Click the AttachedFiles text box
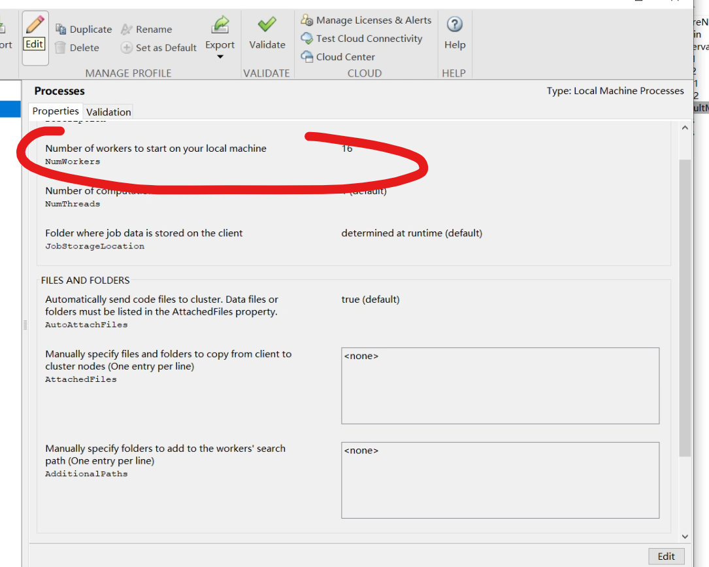 pos(500,386)
